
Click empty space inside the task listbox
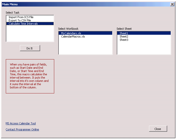pyautogui.click(x=30, y=34)
